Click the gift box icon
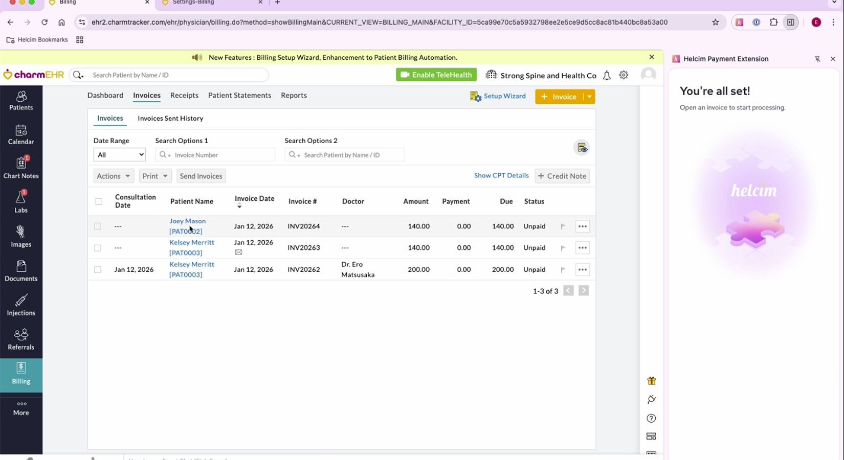844x460 pixels. click(x=651, y=381)
